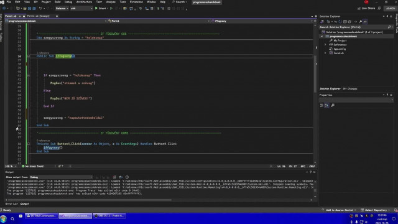Open the File menu

pyautogui.click(x=9, y=2)
